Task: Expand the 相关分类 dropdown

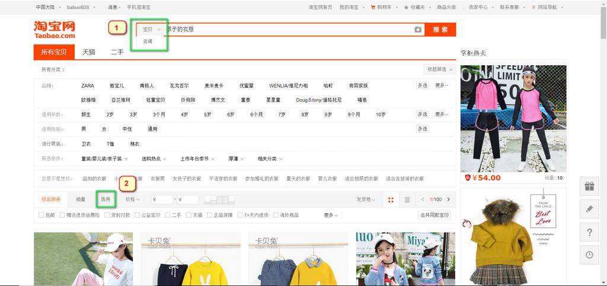Action: 270,158
